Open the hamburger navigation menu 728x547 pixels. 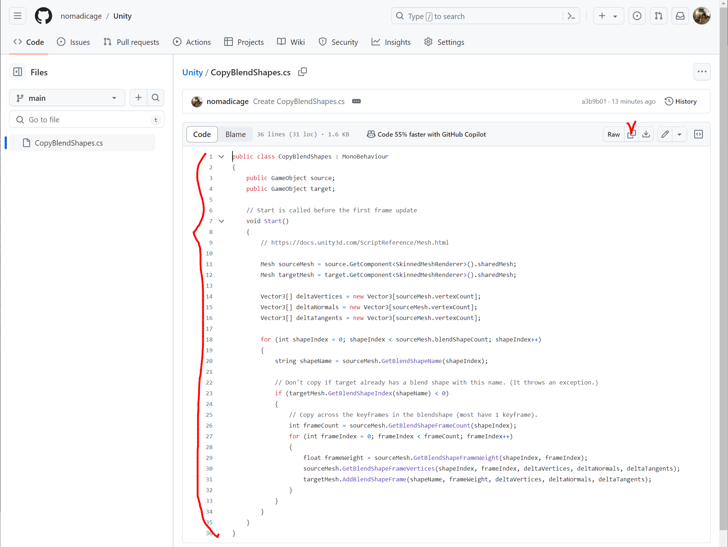point(17,16)
